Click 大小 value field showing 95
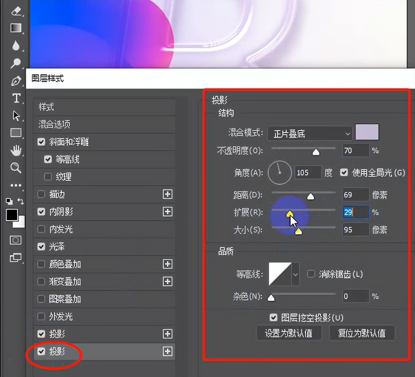 356,230
